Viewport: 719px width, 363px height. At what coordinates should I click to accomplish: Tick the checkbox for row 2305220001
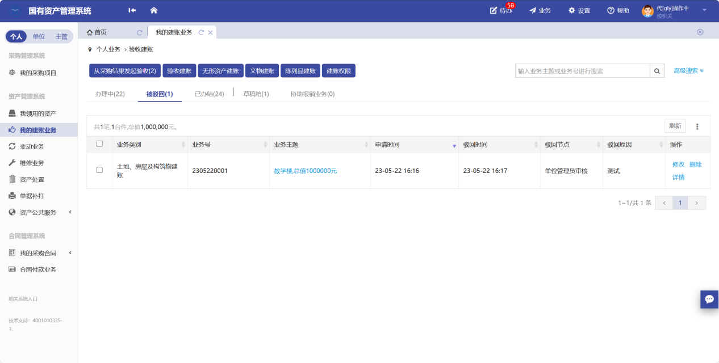(99, 170)
